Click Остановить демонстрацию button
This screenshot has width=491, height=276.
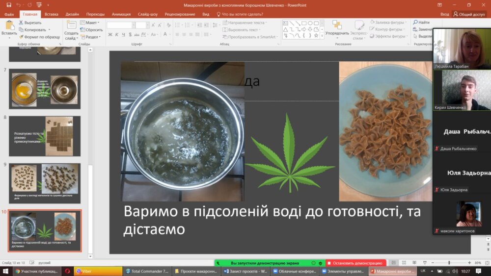[355, 263]
